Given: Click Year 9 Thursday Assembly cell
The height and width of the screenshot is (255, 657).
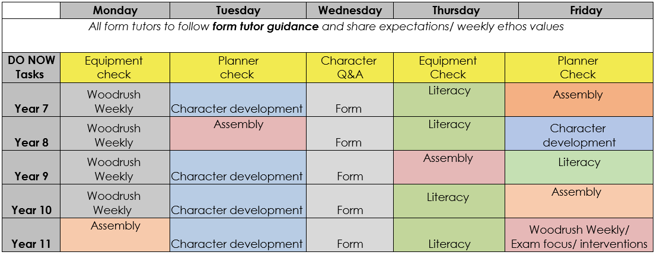Looking at the screenshot, I should coord(449,167).
